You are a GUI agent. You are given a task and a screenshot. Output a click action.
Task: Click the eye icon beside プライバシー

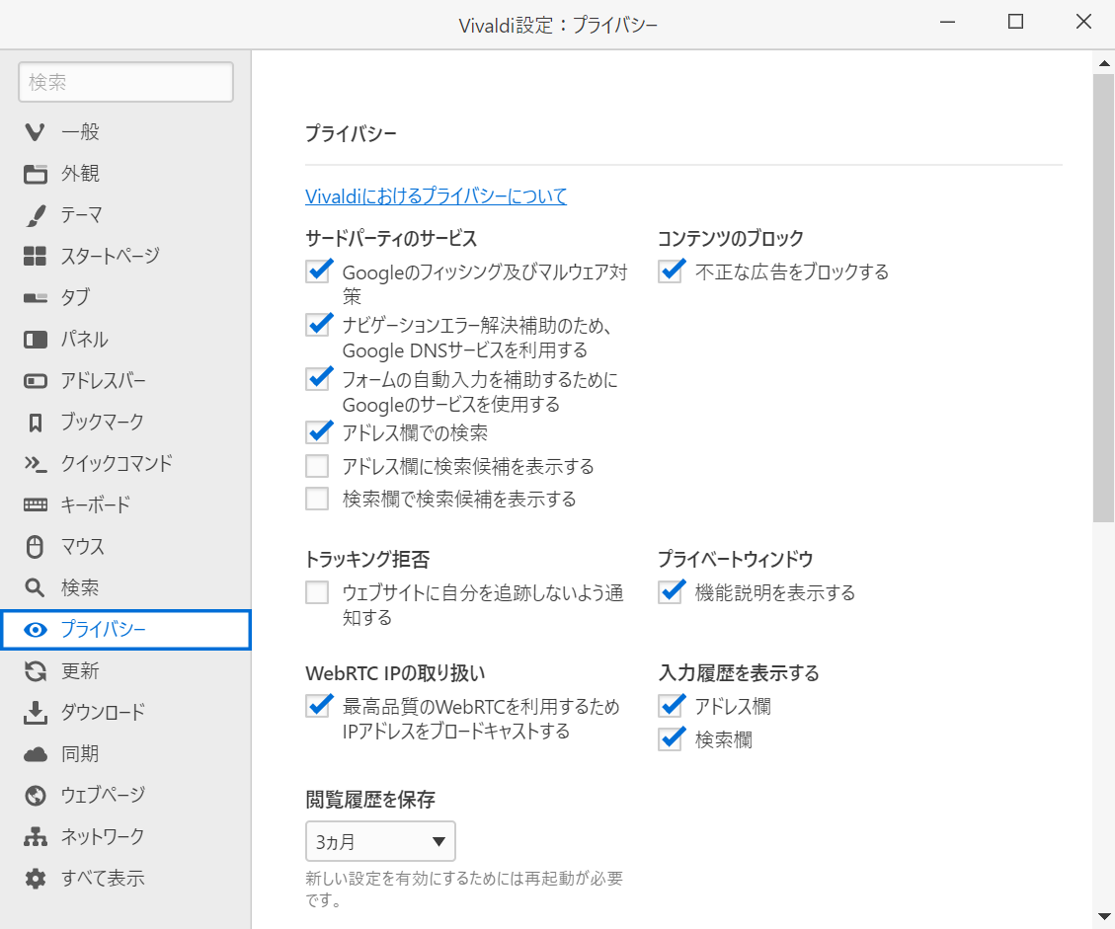tap(35, 630)
